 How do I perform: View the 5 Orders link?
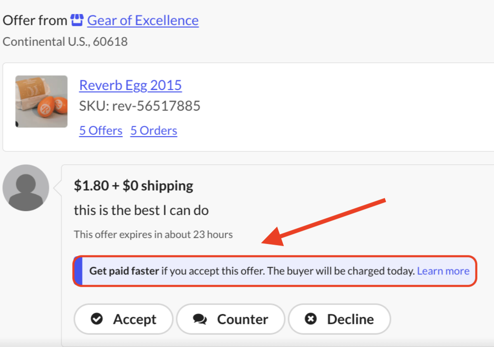point(154,130)
